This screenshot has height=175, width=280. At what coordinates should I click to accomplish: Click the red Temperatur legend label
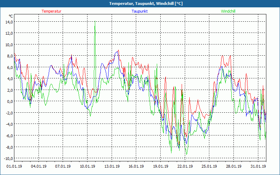point(51,11)
